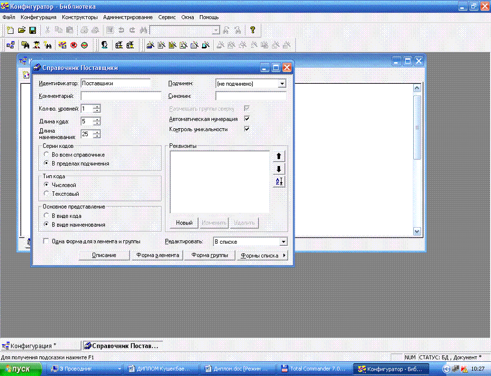Click the Open folder toolbar icon
Screen dimensions: 491x376
(x=21, y=30)
